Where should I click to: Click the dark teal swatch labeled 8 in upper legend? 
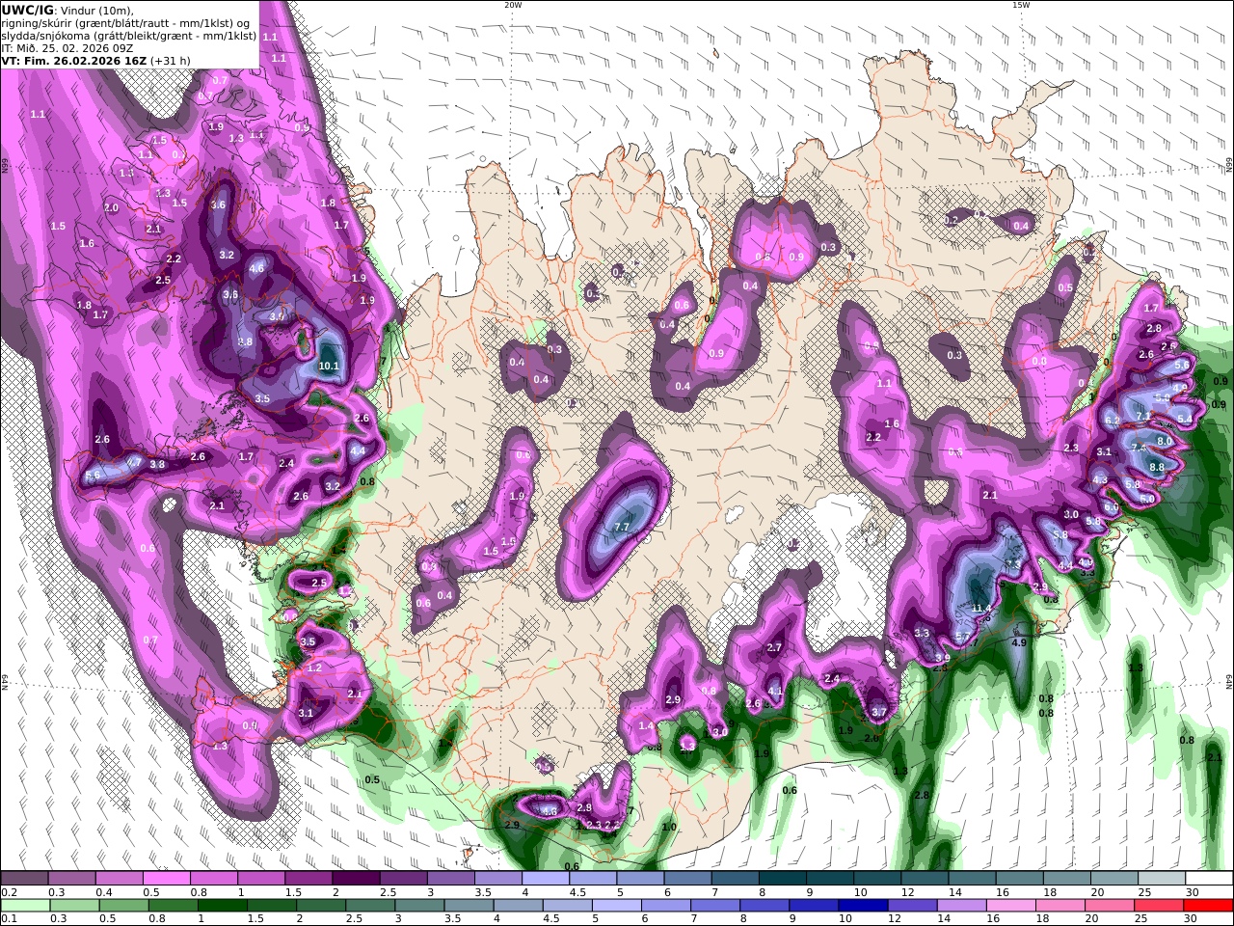point(782,879)
